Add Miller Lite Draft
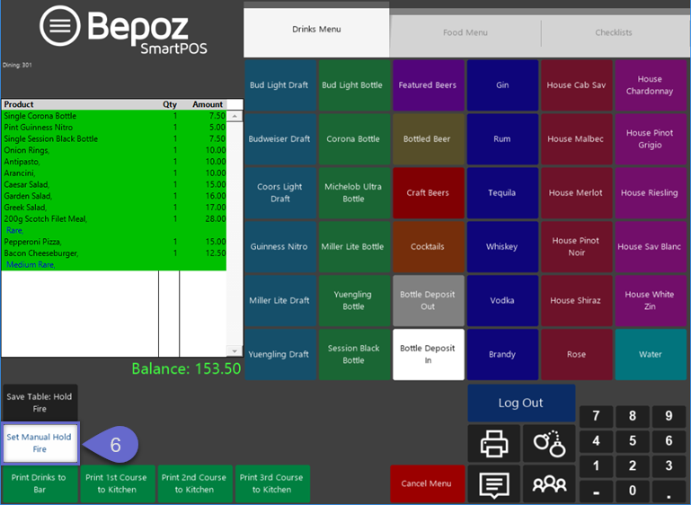 pyautogui.click(x=280, y=300)
